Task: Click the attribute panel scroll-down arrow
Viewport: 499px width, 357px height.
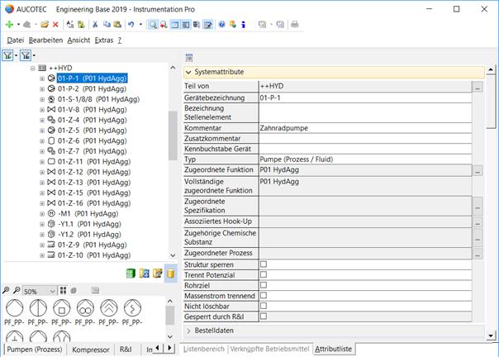Action: (491, 336)
